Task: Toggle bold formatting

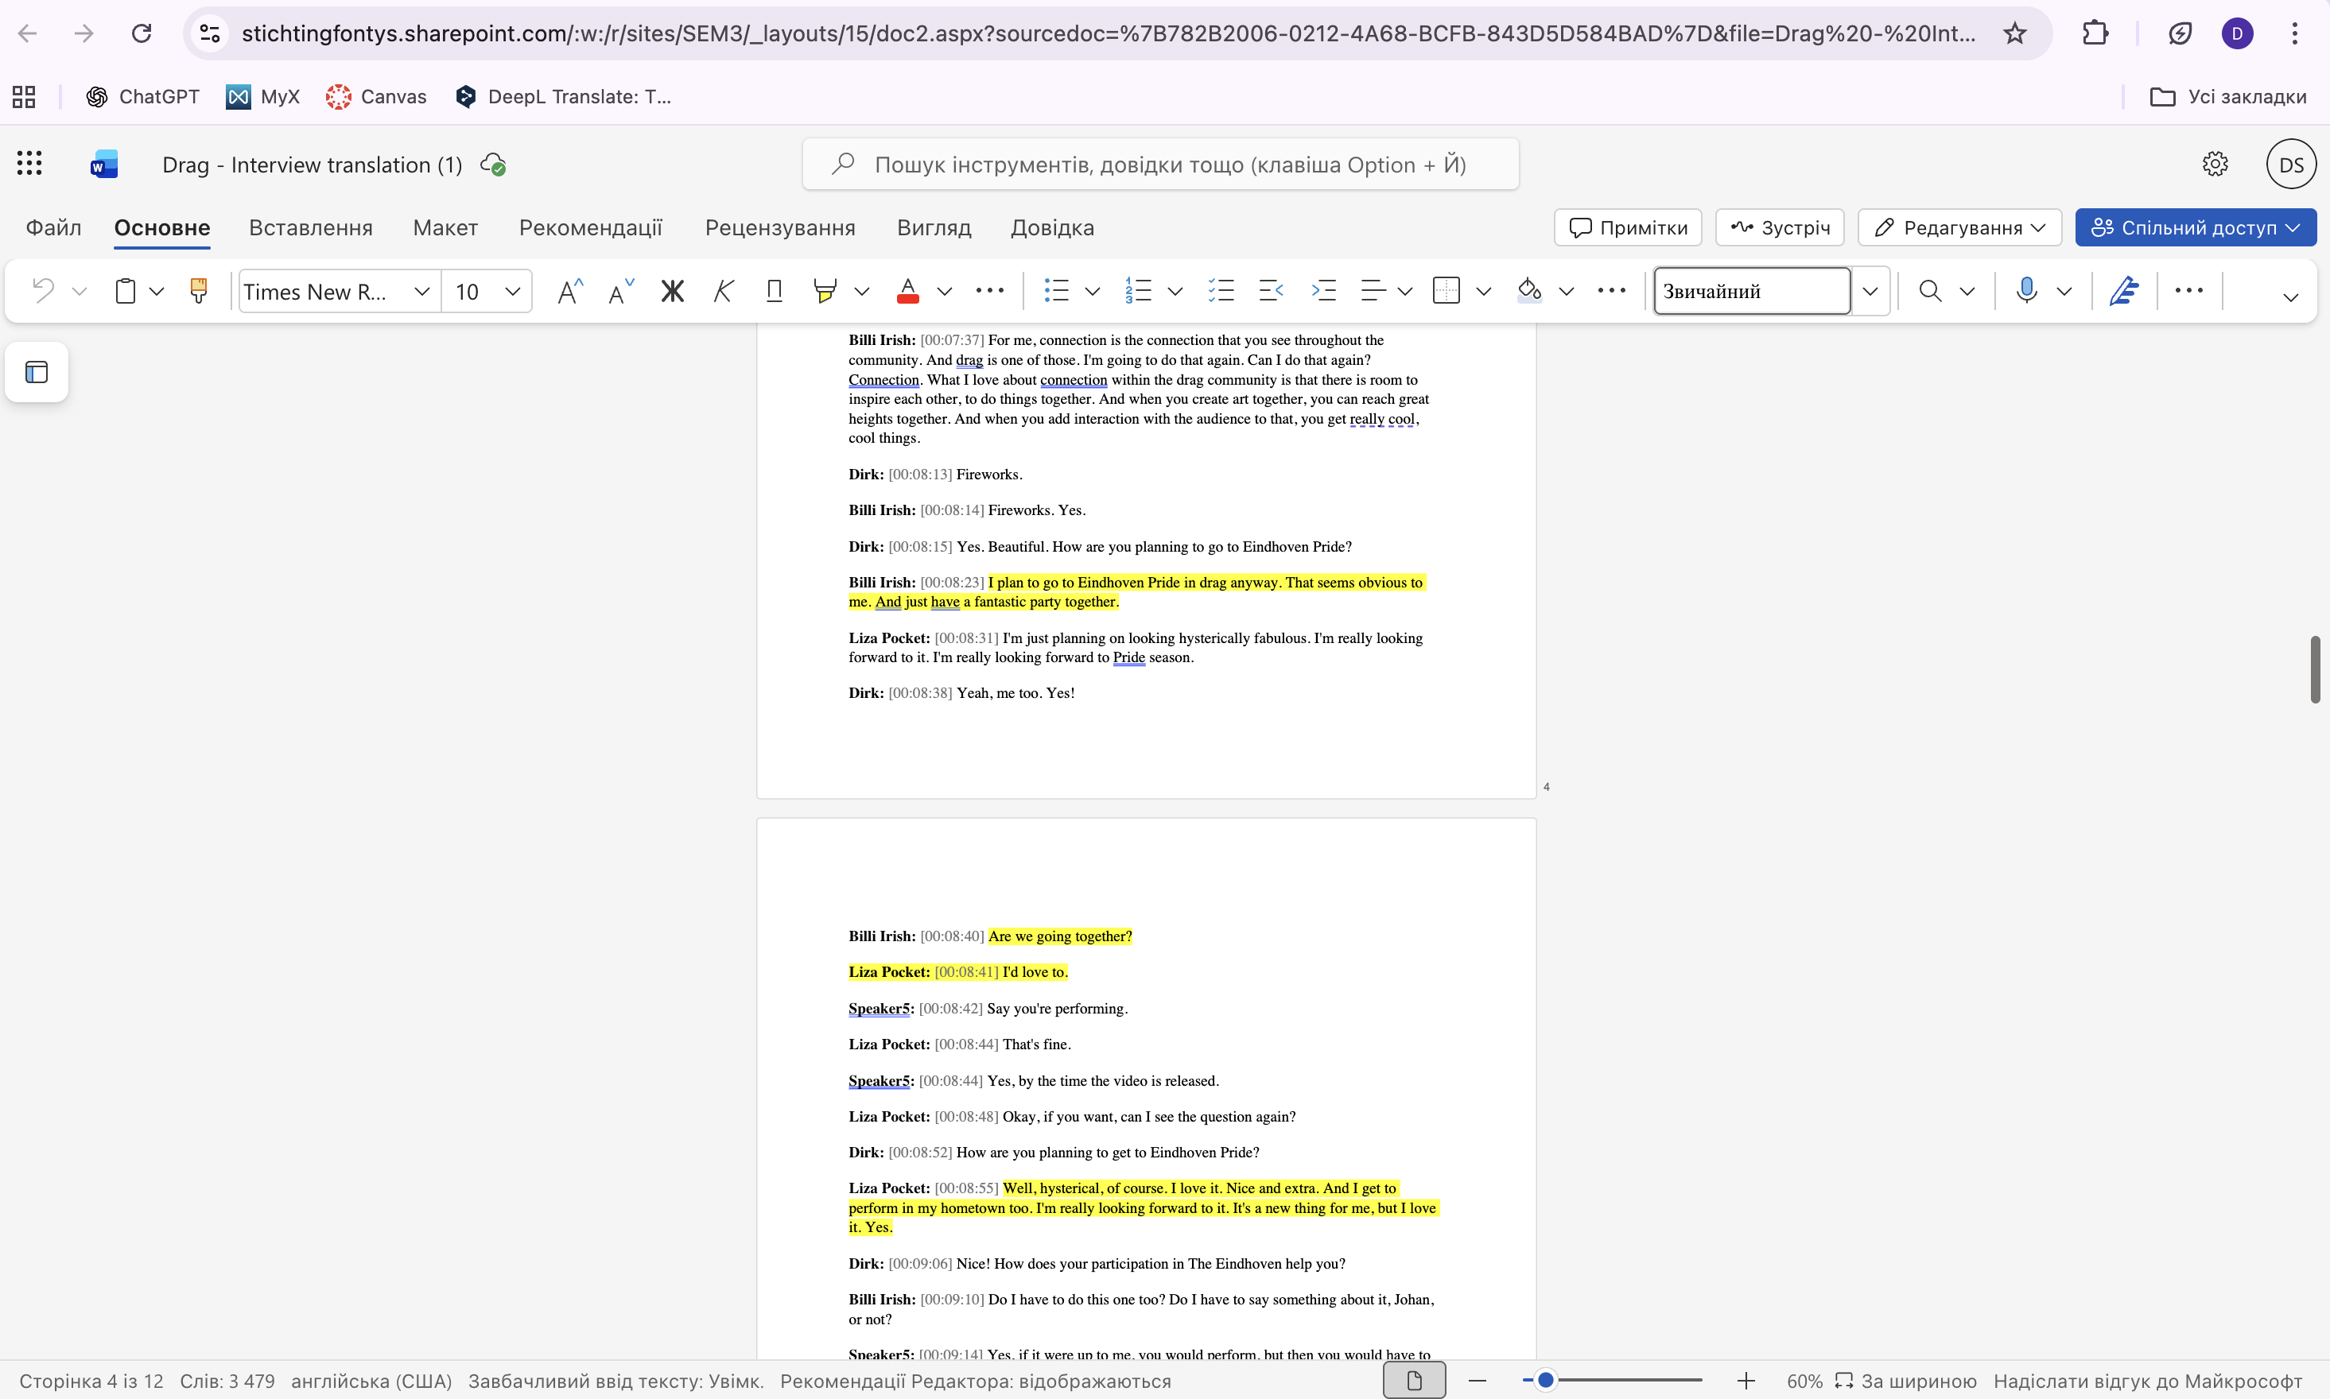Action: click(671, 291)
